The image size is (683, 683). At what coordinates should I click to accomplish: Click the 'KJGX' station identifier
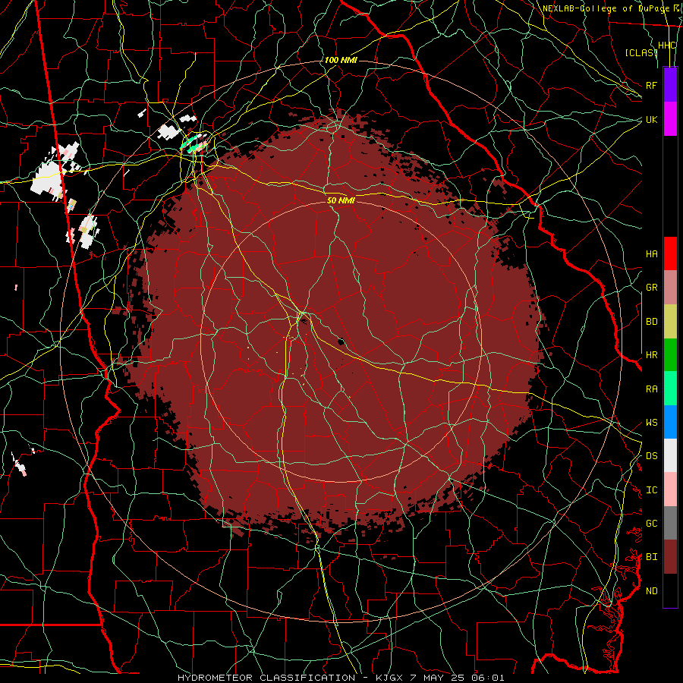tap(389, 678)
